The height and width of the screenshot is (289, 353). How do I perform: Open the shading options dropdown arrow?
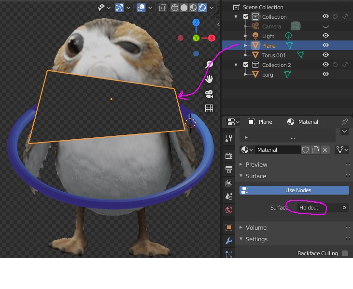[x=212, y=8]
